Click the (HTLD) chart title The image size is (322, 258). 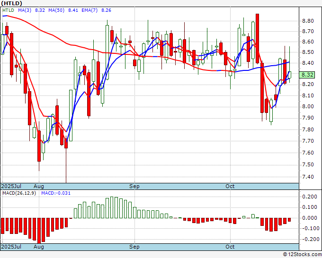pyautogui.click(x=11, y=3)
